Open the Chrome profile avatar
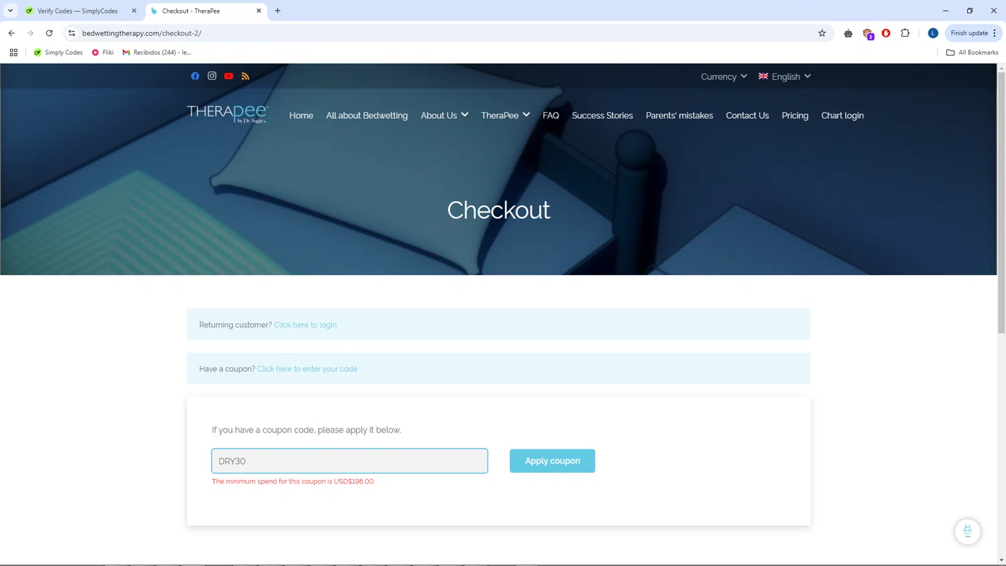Screen dimensions: 1006x566 point(933,33)
